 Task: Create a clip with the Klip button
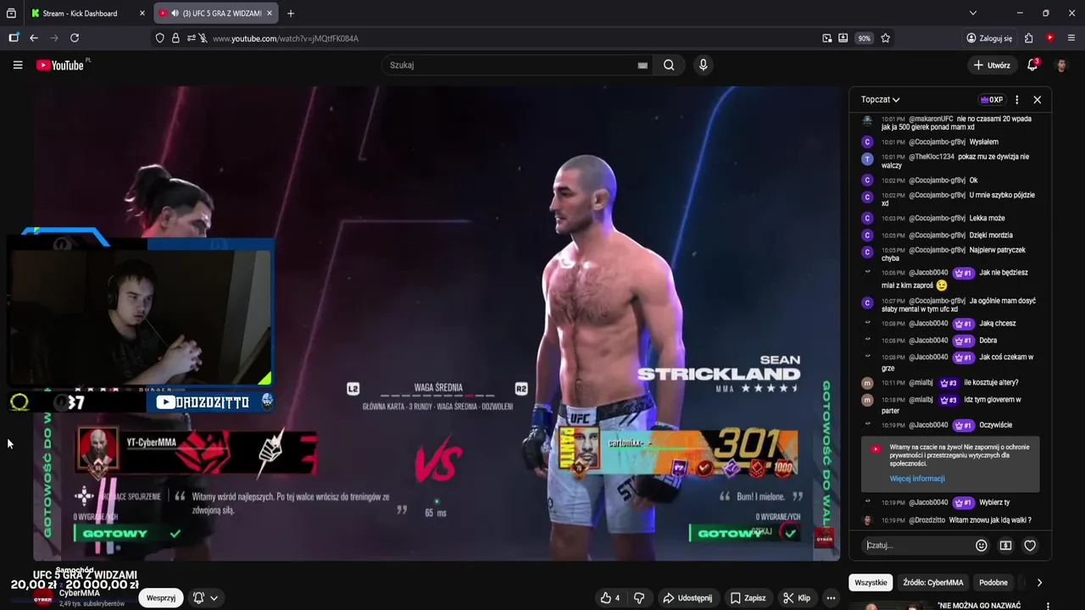point(796,598)
